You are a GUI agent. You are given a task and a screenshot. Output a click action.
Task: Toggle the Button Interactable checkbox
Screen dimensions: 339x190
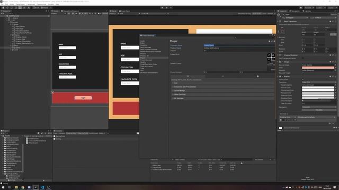[x=302, y=80]
